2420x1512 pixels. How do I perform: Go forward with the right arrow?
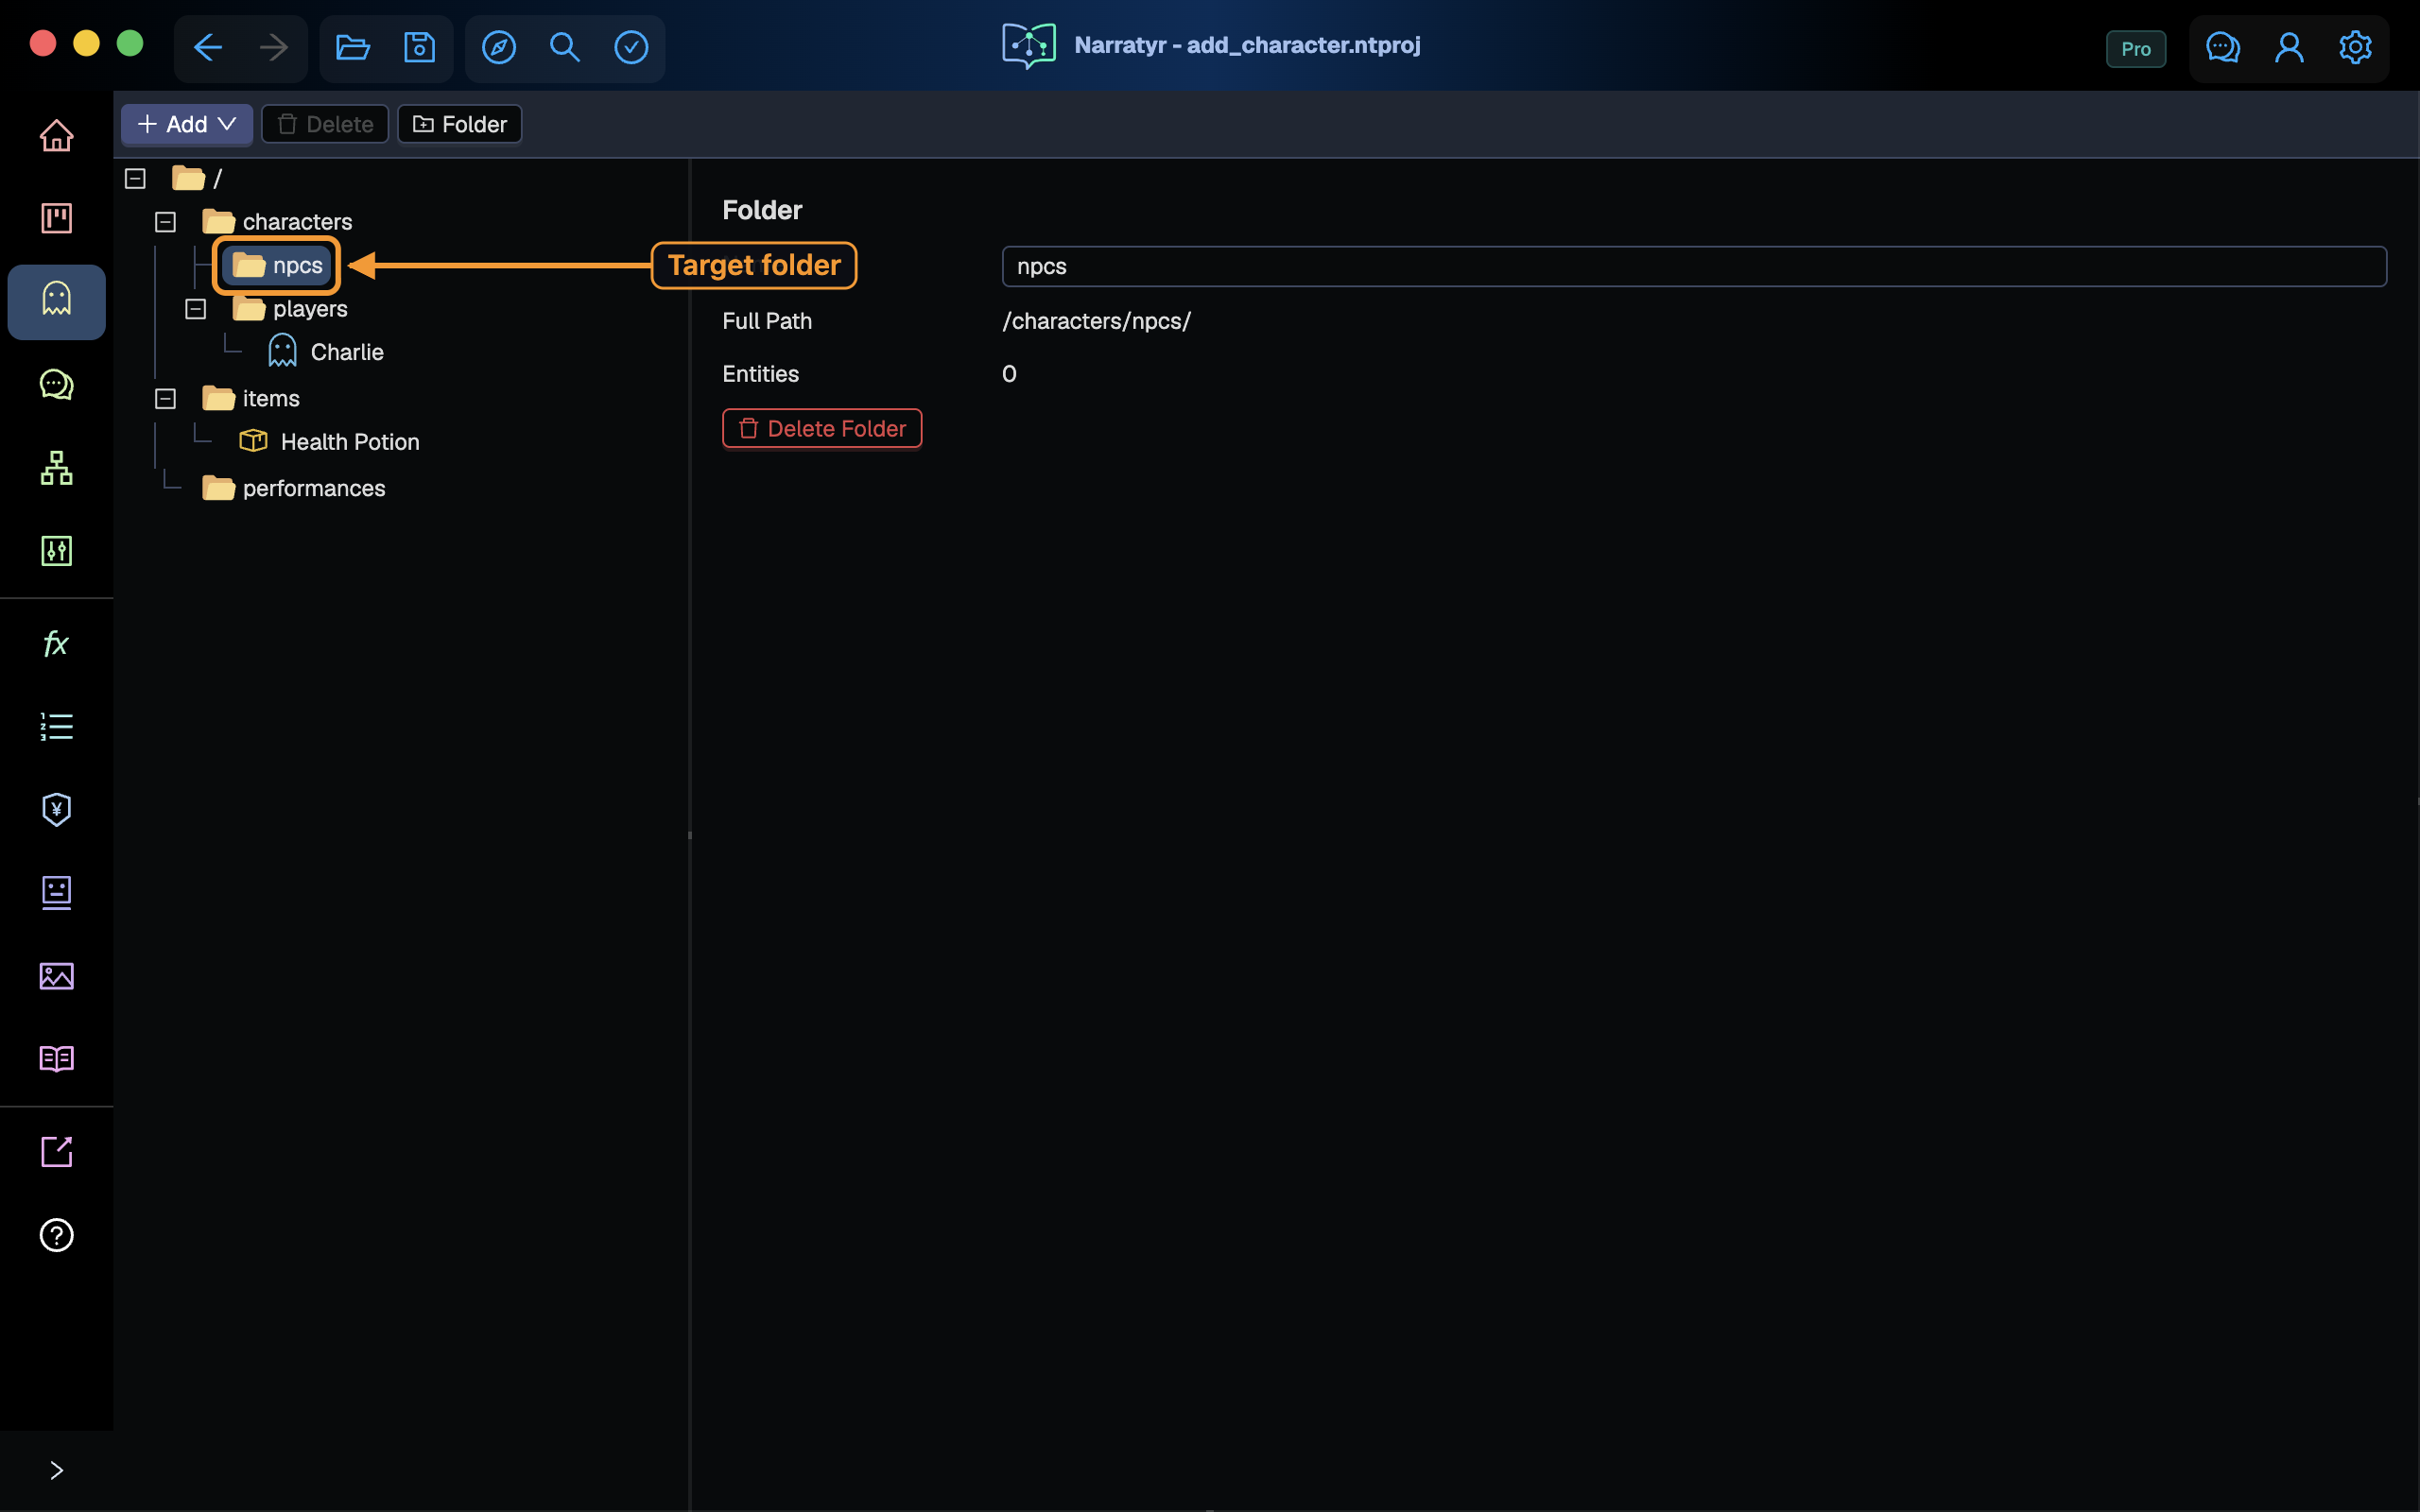pos(273,47)
